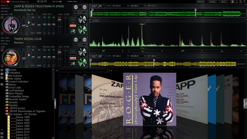This screenshot has height=139, width=247.
Task: Click the spinning Roger cover jogwheel
Action: (11, 25)
